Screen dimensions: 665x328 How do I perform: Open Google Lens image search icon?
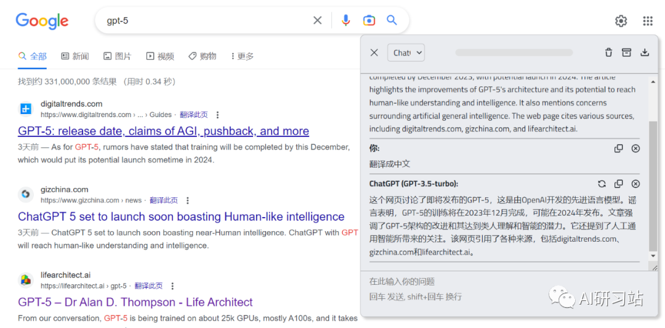pyautogui.click(x=369, y=20)
